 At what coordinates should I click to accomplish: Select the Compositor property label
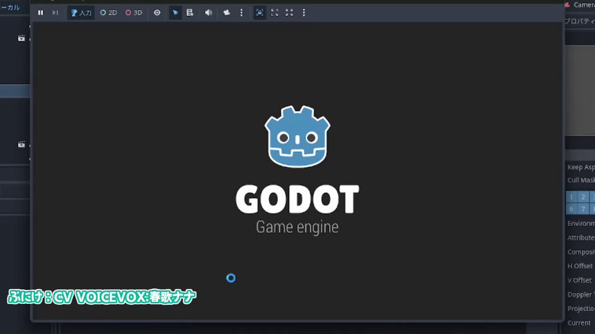pos(581,252)
